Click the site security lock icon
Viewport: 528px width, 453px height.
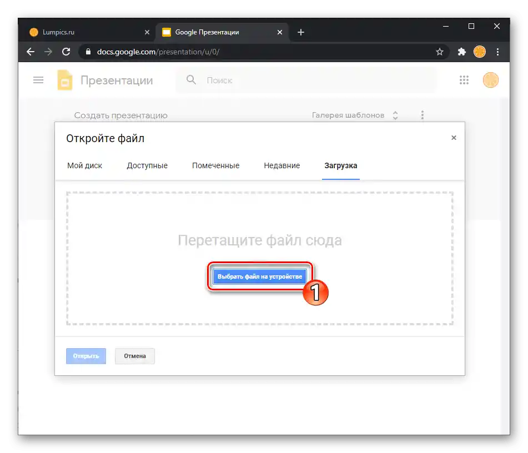[x=88, y=51]
